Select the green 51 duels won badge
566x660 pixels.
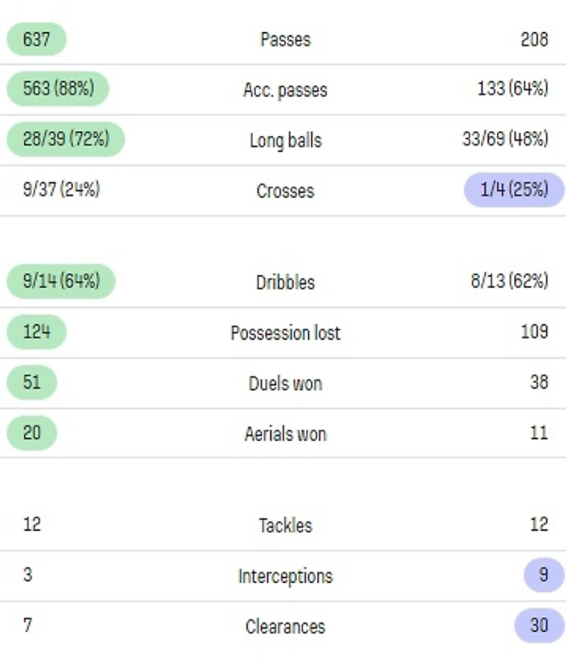tap(32, 383)
